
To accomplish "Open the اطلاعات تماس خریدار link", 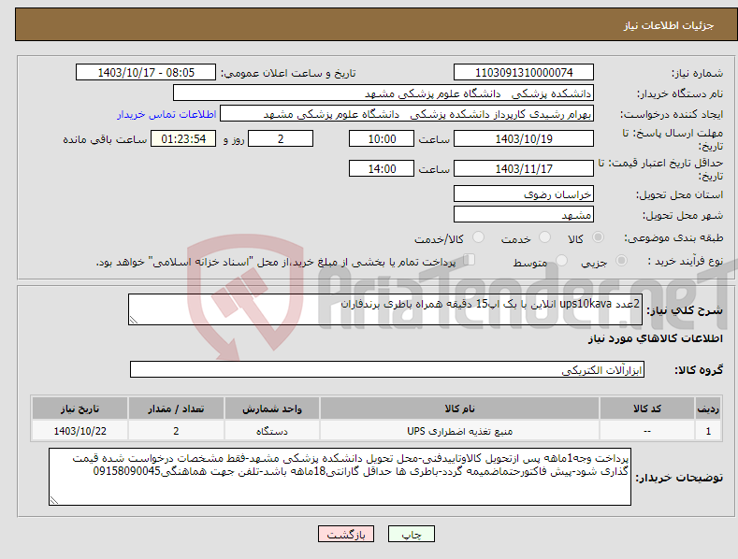I will (x=166, y=114).
